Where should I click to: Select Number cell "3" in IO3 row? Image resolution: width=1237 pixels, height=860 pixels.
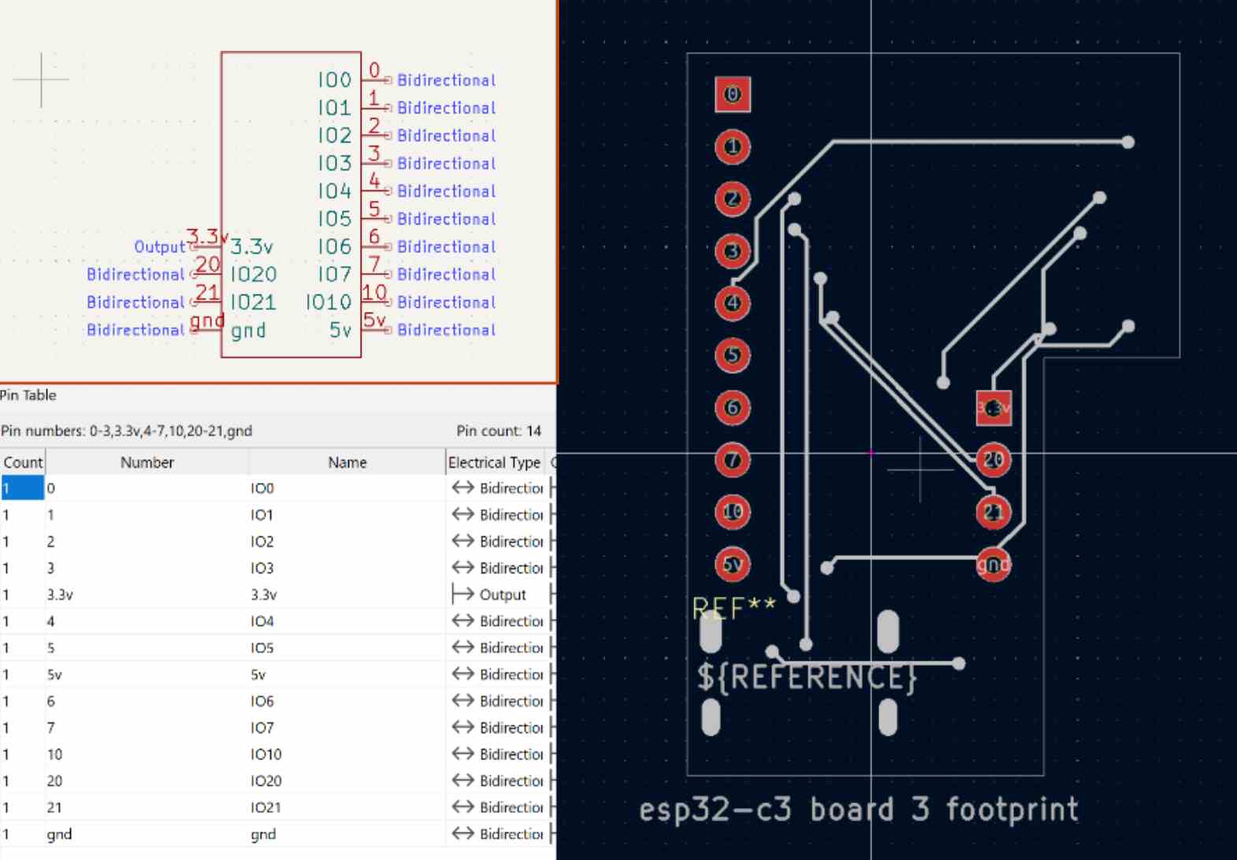[x=147, y=568]
